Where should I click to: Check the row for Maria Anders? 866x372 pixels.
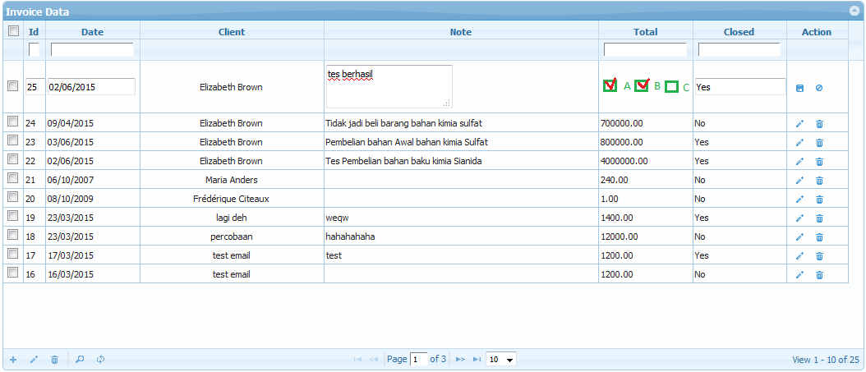pyautogui.click(x=12, y=178)
